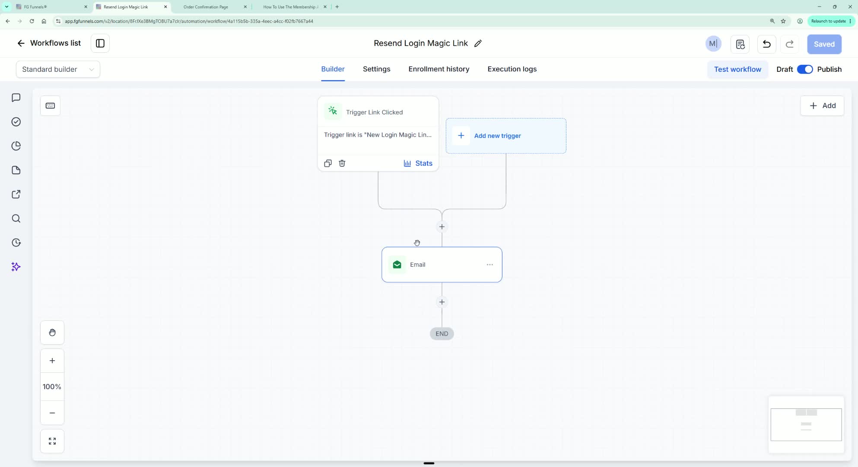Open keyboard shortcuts panel icon

50,106
